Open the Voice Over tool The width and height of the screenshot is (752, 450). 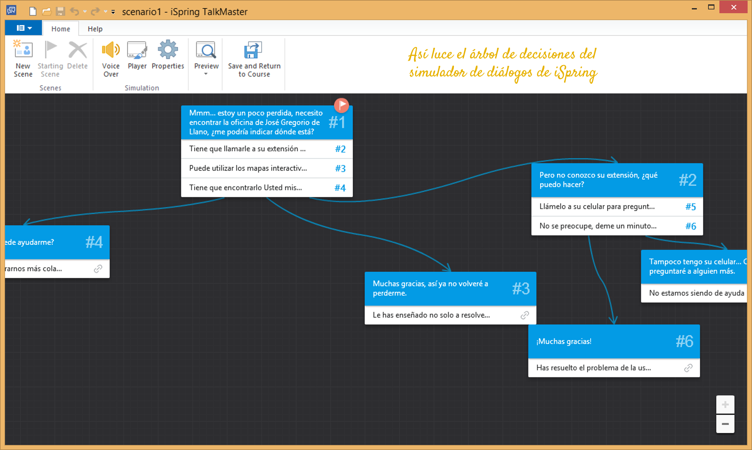coord(111,59)
